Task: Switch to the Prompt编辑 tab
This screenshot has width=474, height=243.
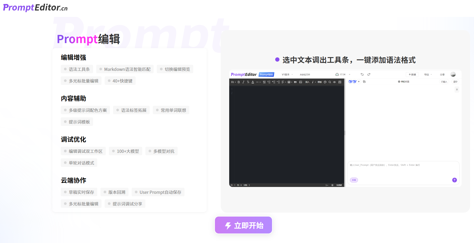Action: coord(266,74)
